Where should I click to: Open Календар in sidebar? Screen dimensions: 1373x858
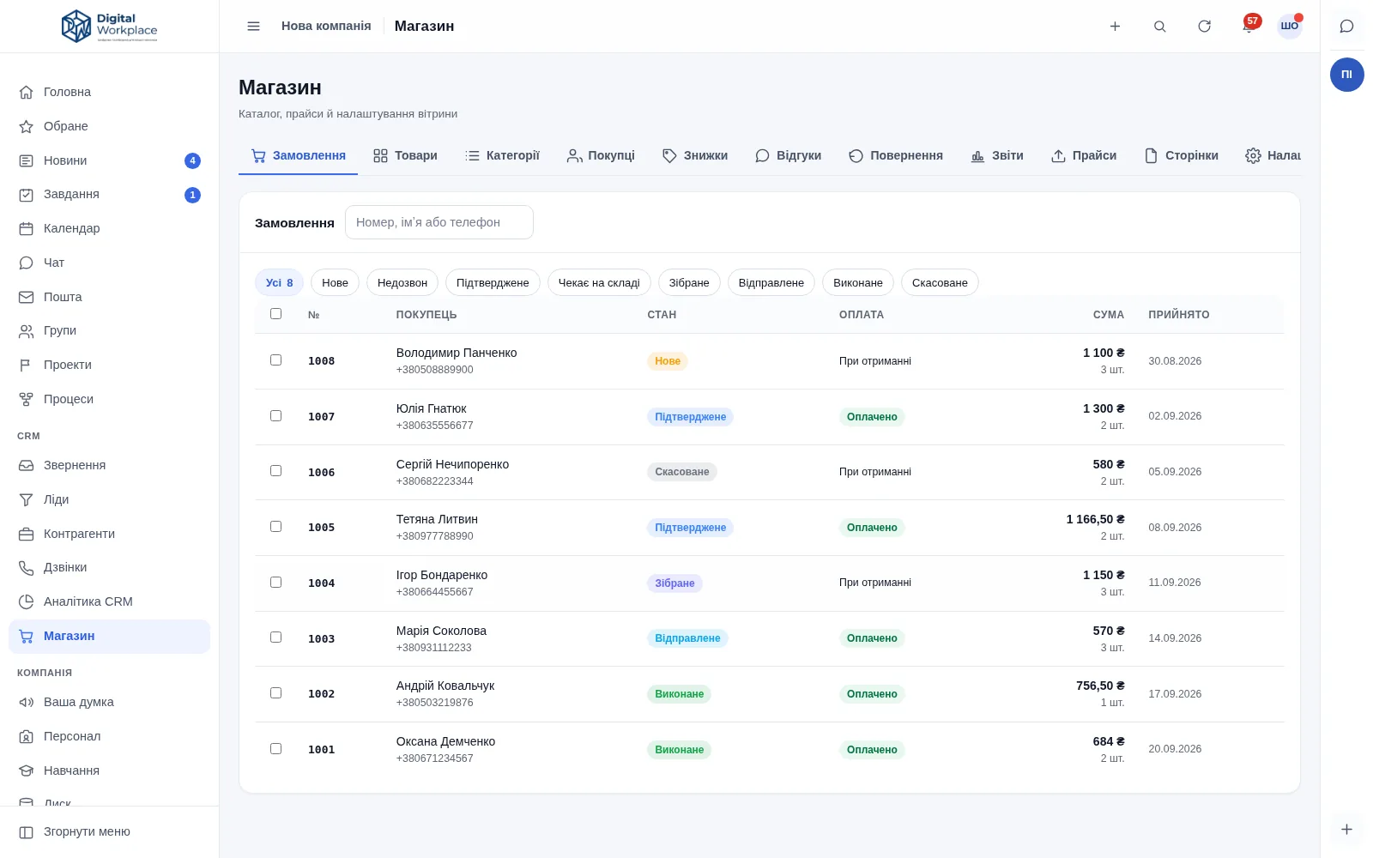point(109,228)
